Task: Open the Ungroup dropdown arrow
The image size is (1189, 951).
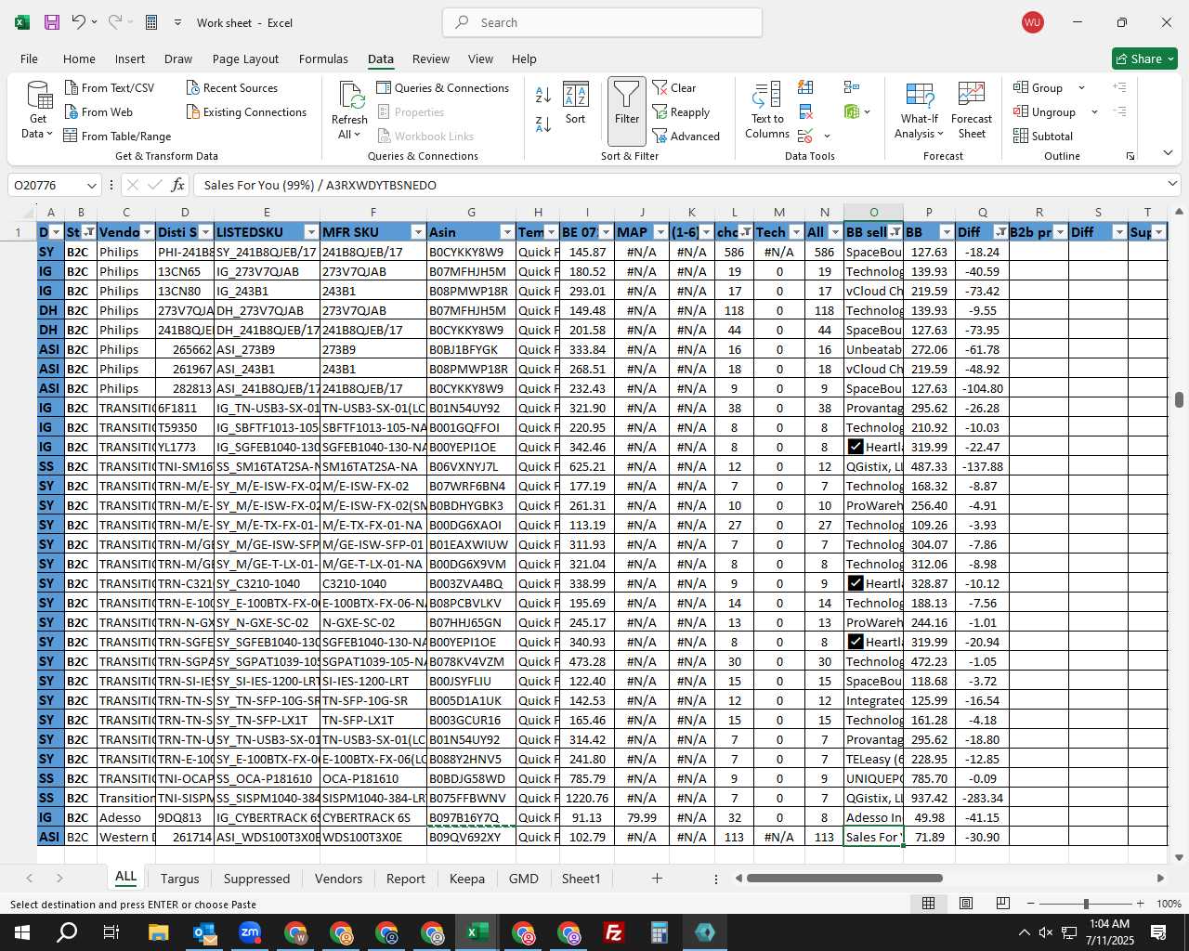Action: (1094, 111)
